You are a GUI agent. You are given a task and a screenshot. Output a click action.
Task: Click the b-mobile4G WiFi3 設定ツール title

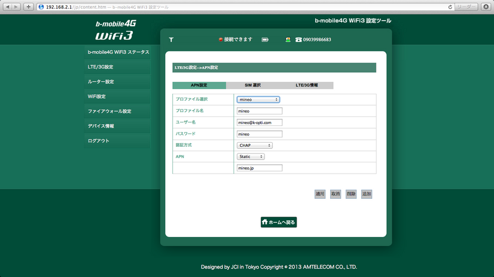[353, 21]
